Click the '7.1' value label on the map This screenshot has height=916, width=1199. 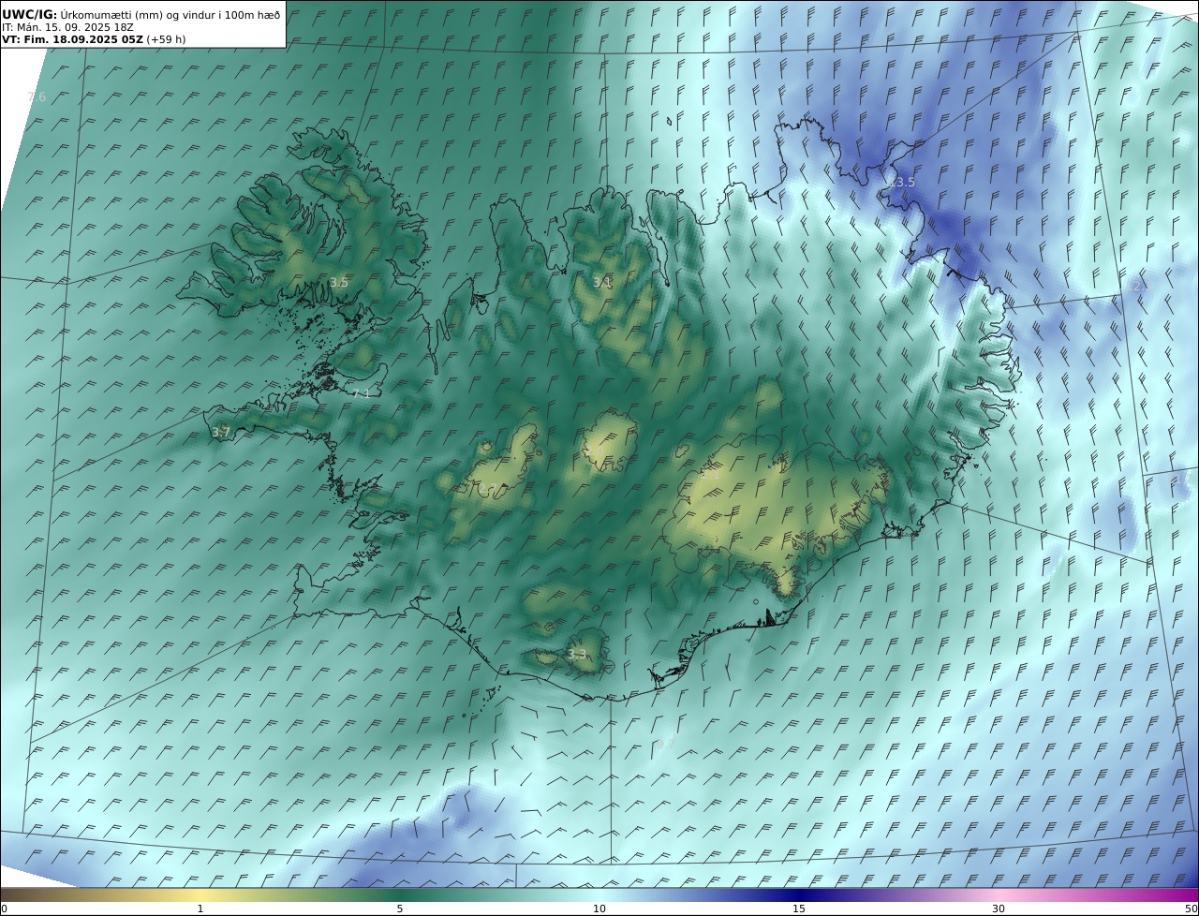pyautogui.click(x=361, y=393)
